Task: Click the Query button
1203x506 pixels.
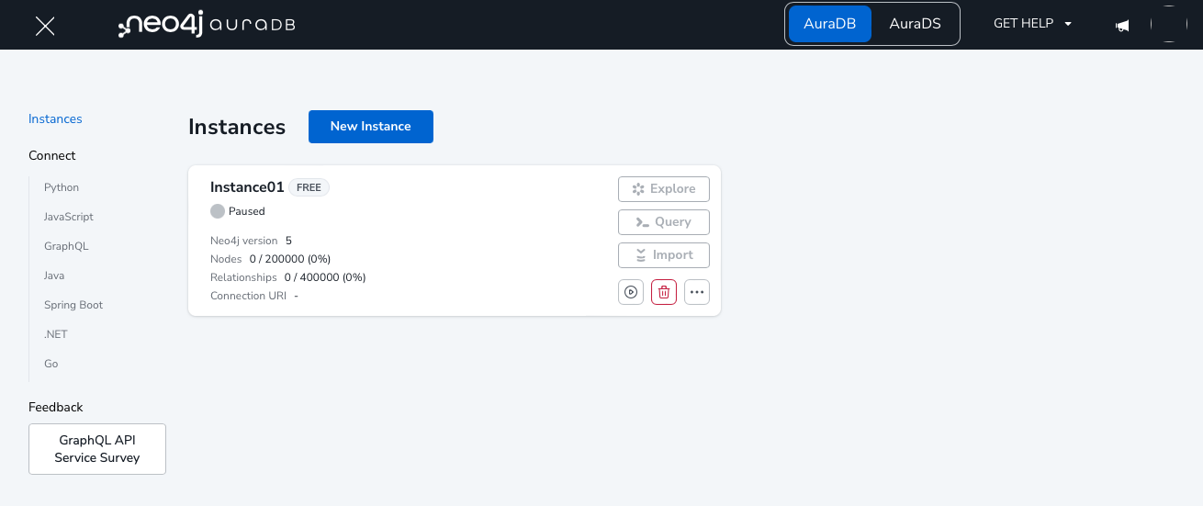Action: (664, 222)
